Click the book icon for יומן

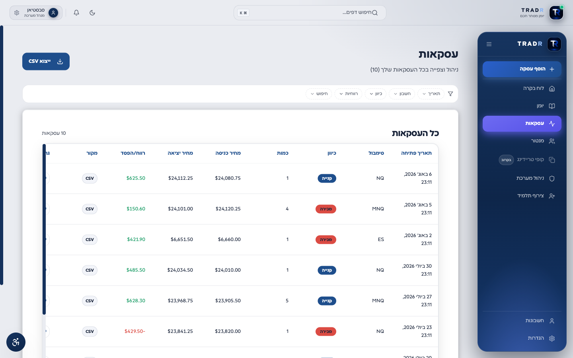point(552,106)
